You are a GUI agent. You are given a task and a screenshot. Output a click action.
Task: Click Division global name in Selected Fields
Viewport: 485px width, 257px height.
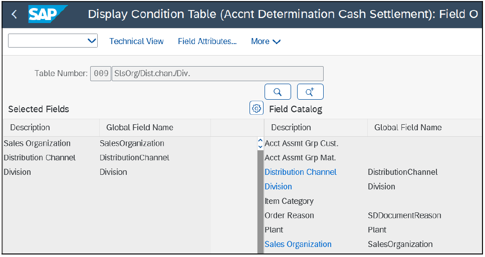click(113, 172)
